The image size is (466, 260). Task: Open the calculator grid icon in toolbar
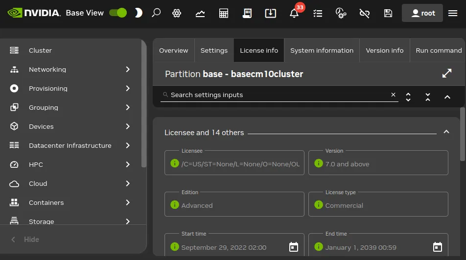224,13
